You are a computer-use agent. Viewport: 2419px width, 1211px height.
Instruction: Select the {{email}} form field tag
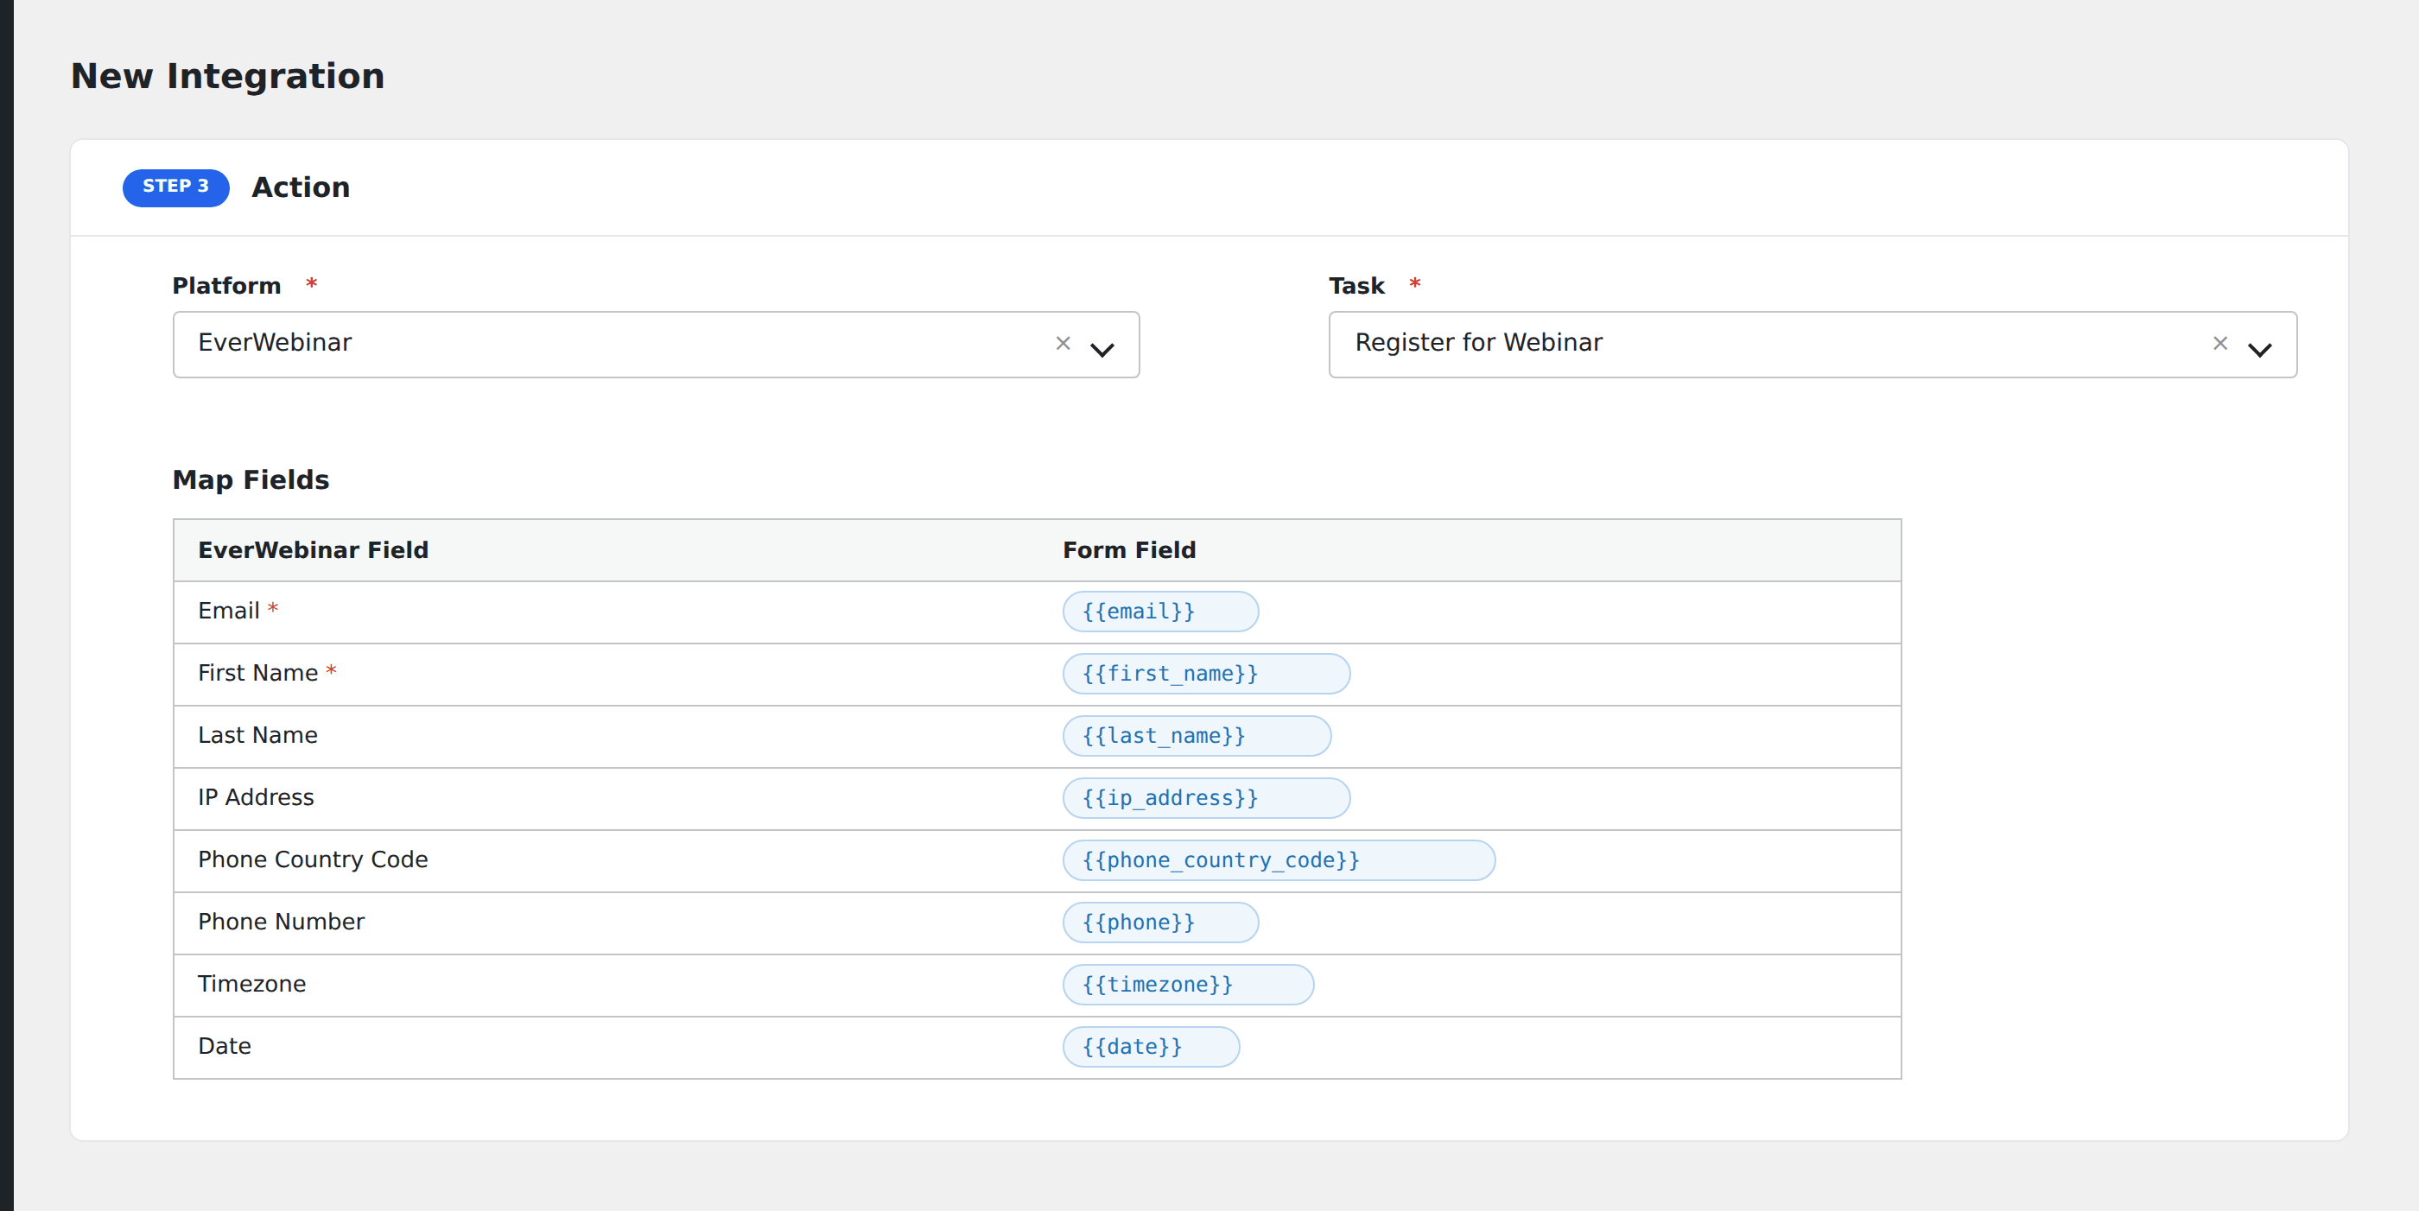[1159, 612]
